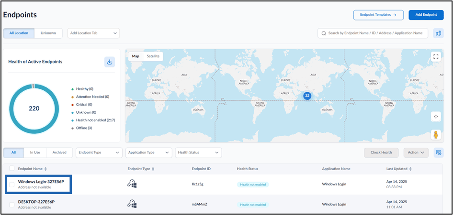
Task: Open the DESKTOP-327E56P endpoint
Action: 36,202
